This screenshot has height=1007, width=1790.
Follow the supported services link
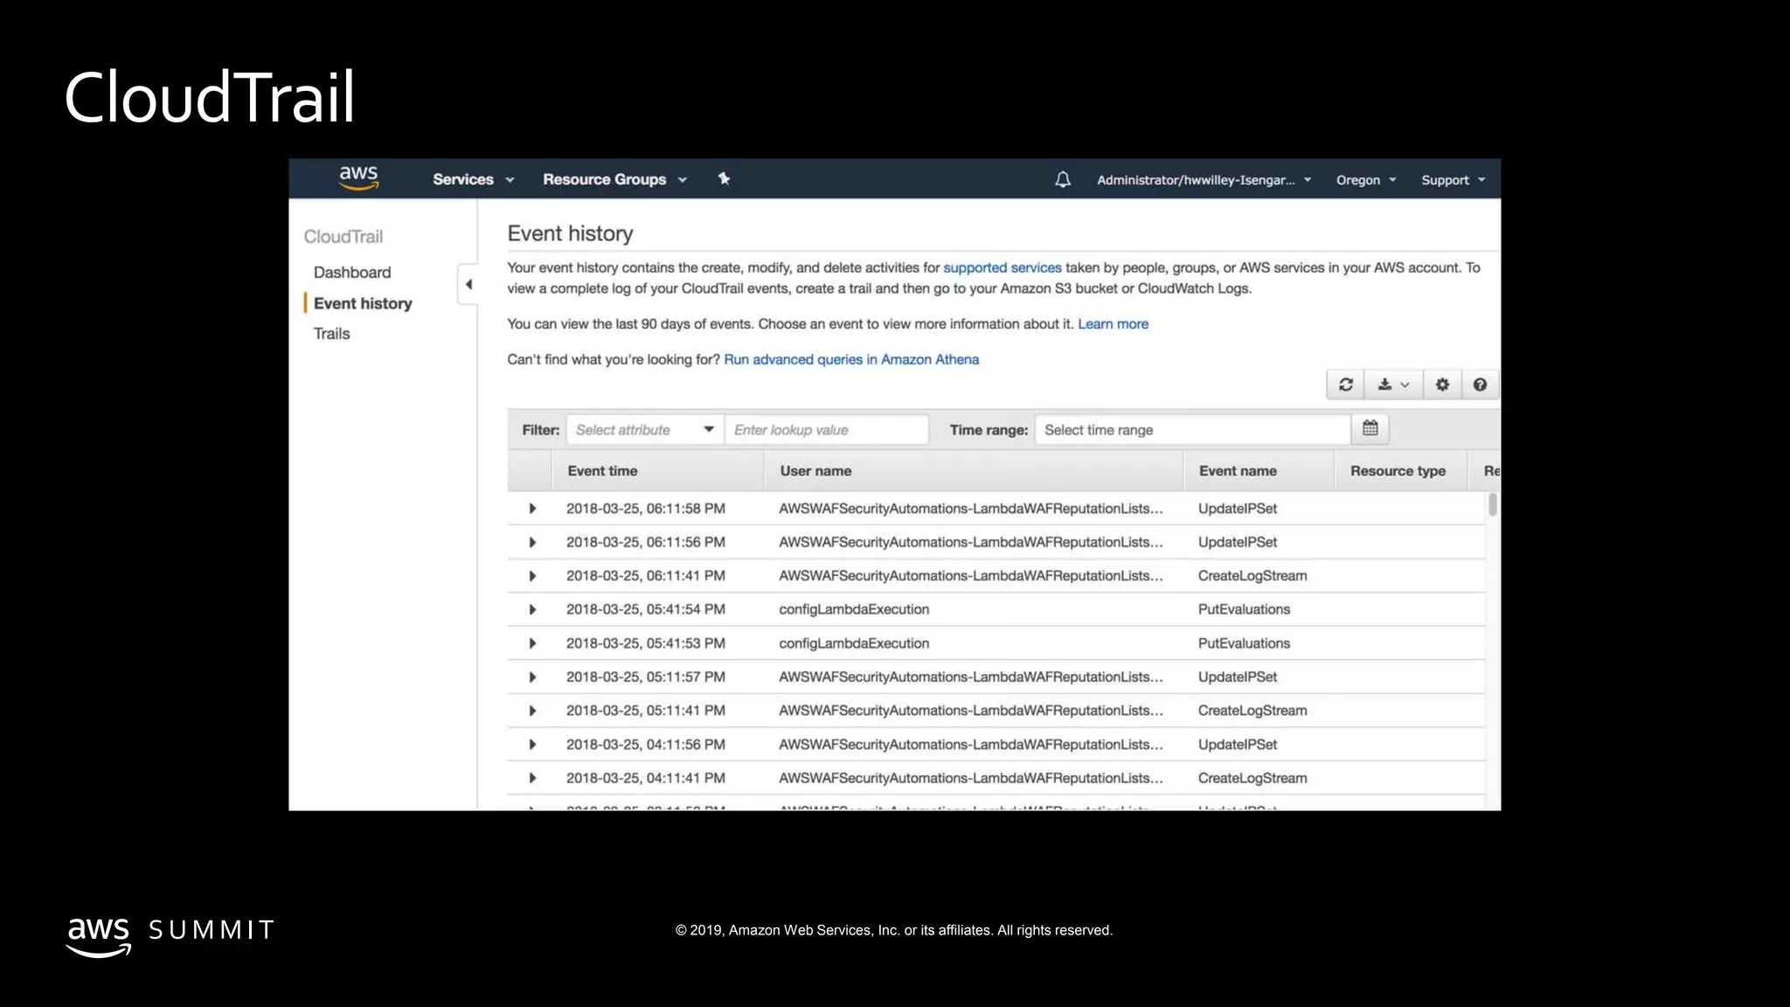(1003, 267)
